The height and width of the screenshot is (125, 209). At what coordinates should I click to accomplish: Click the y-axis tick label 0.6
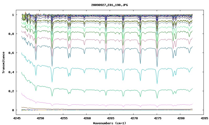click(11, 53)
